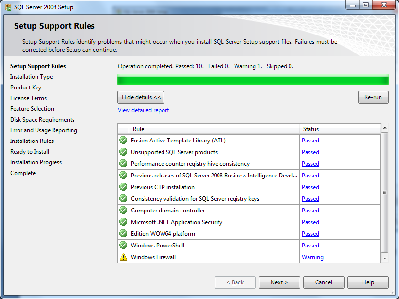
Task: Click the Operation completed status summary text
Action: coord(205,66)
